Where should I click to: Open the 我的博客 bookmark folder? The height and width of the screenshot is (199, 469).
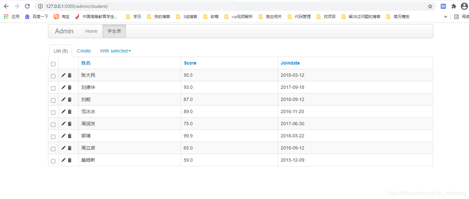click(159, 16)
